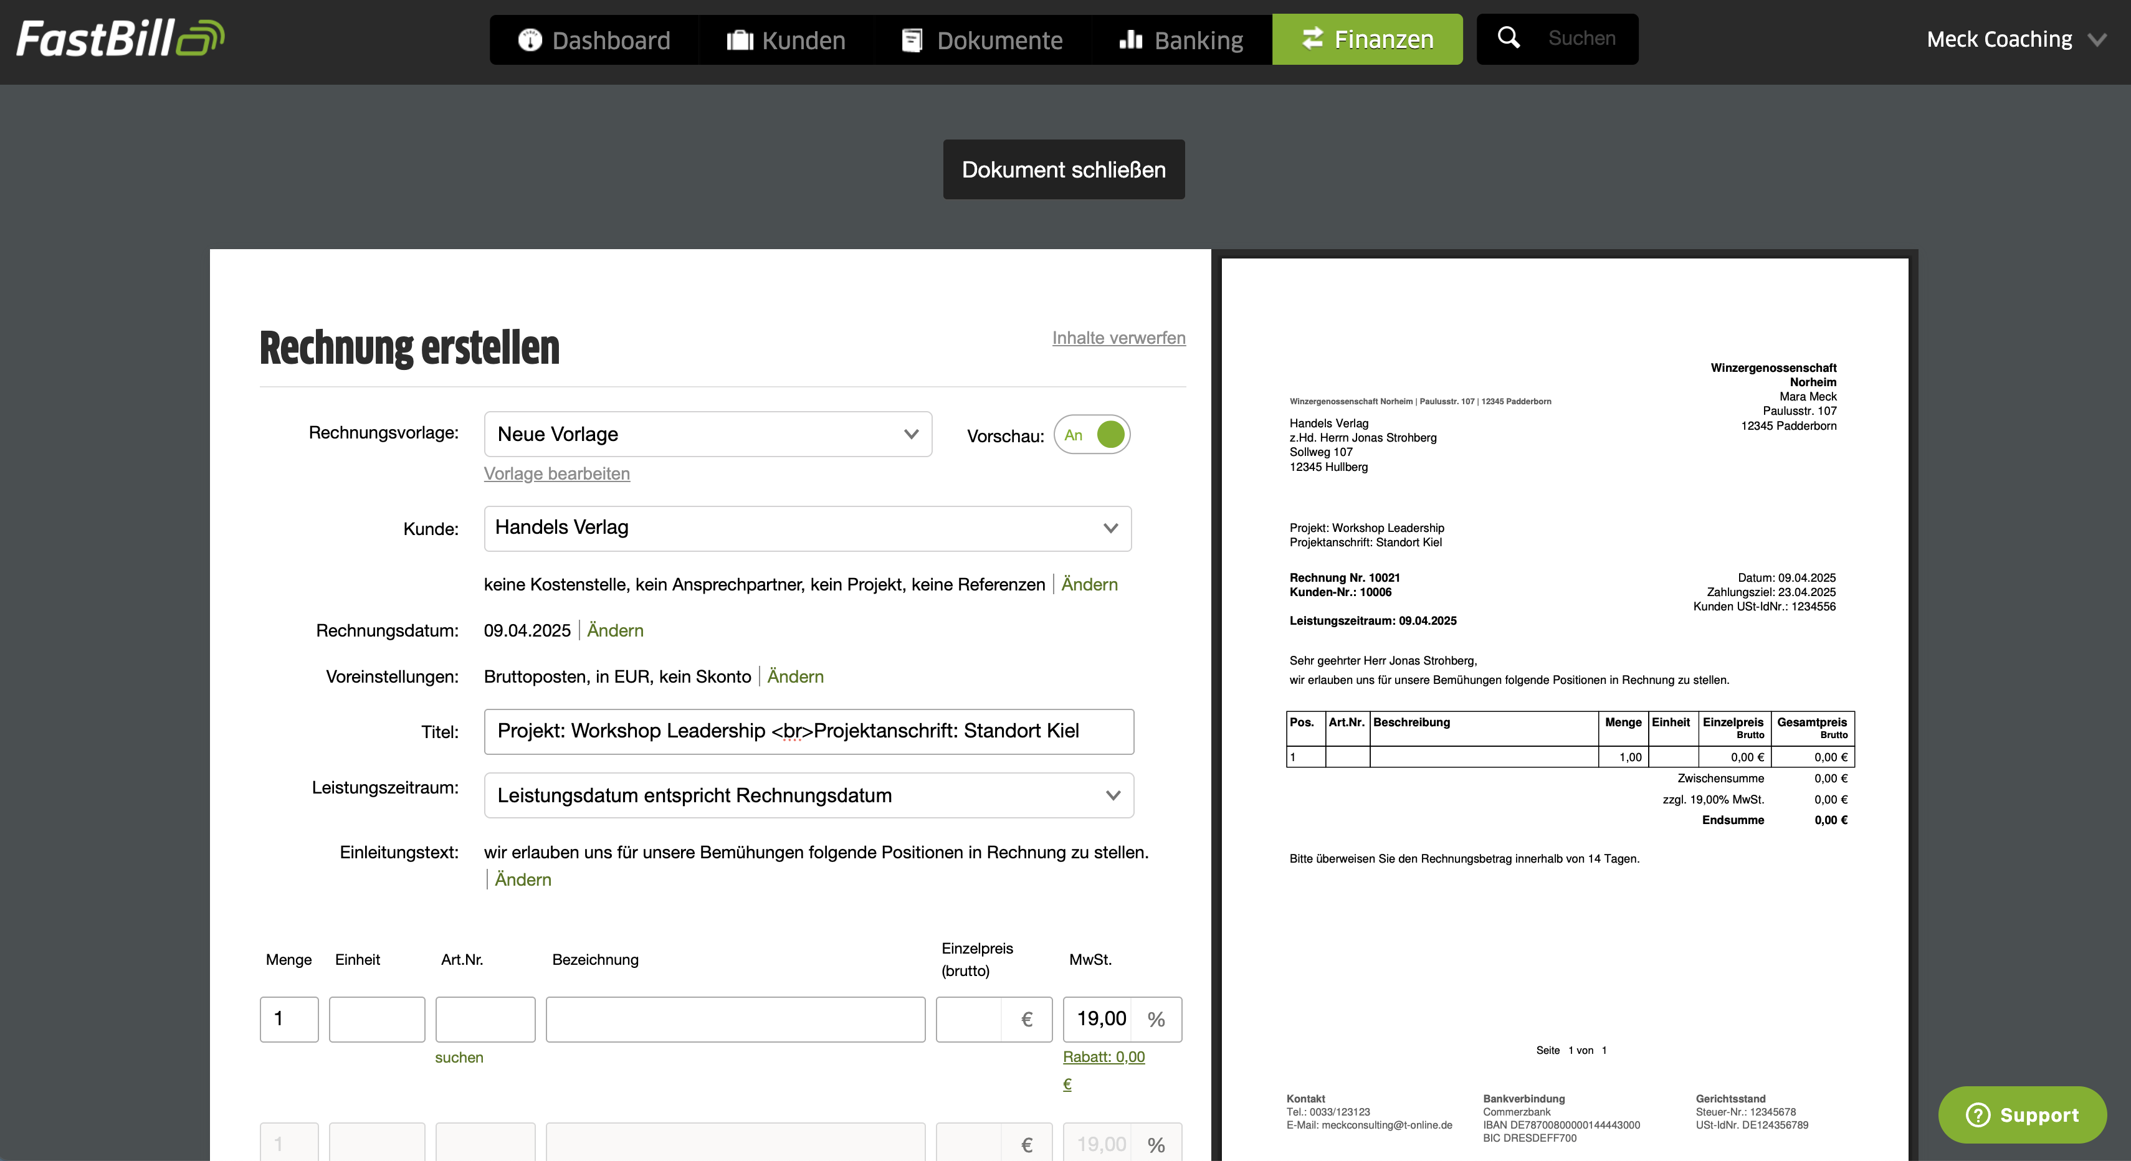Screen dimensions: 2131x1161
Task: Open the Rechnungsvorlage Neue Vorlage dropdown
Action: 708,434
